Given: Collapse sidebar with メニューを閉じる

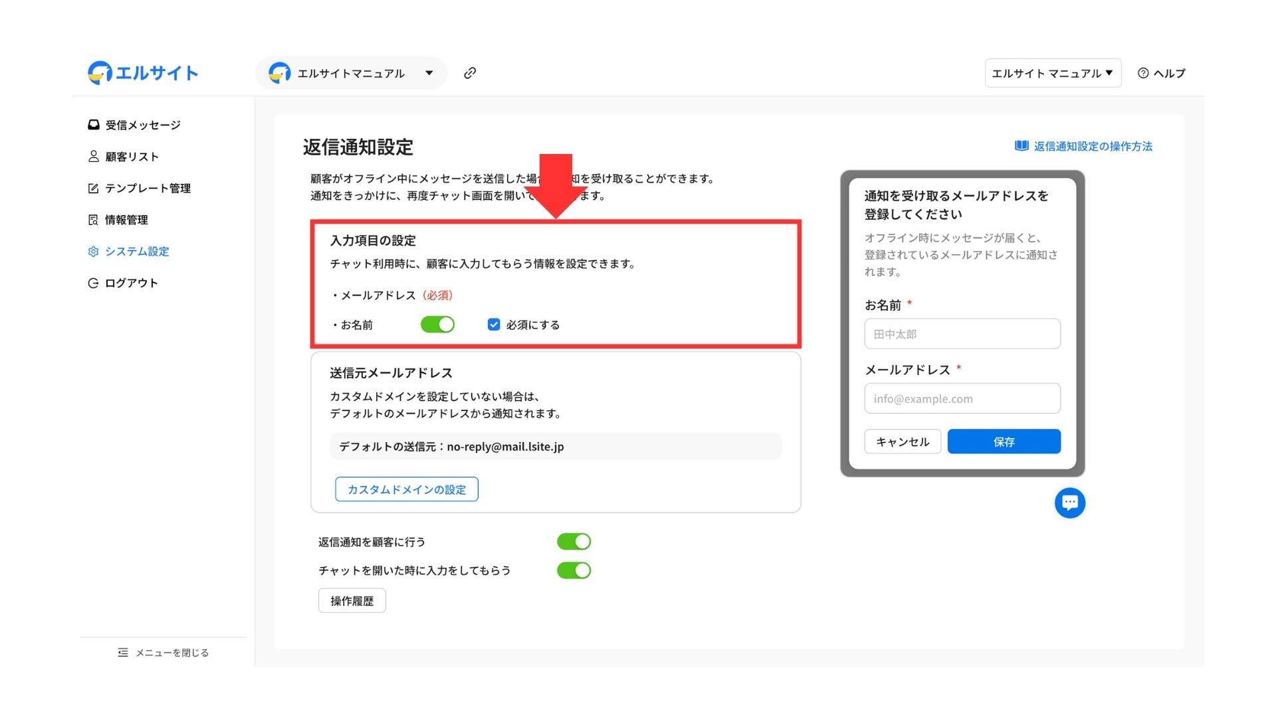Looking at the screenshot, I should tap(163, 653).
